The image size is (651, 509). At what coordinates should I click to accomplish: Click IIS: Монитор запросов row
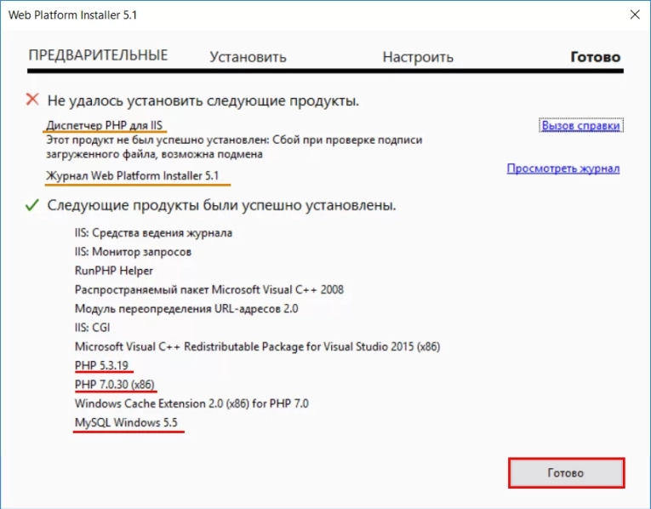pyautogui.click(x=133, y=252)
